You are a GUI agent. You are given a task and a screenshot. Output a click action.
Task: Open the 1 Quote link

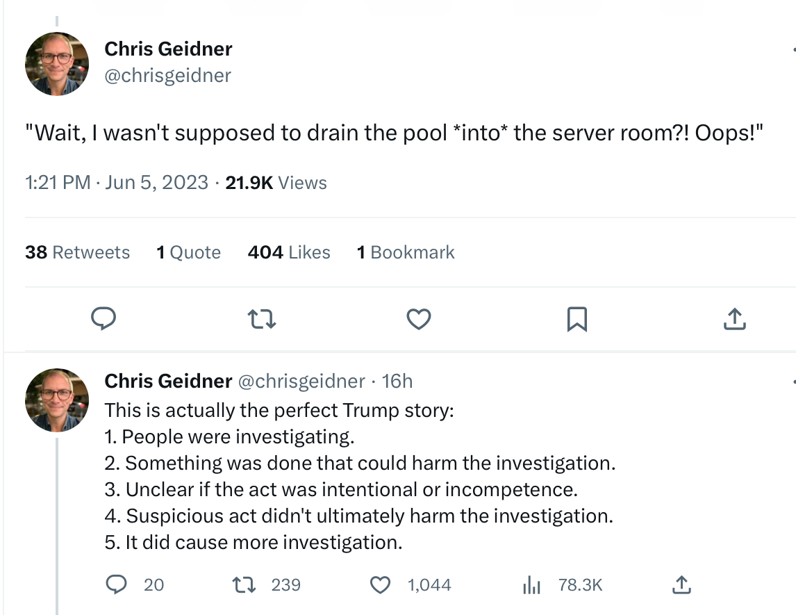[x=188, y=252]
